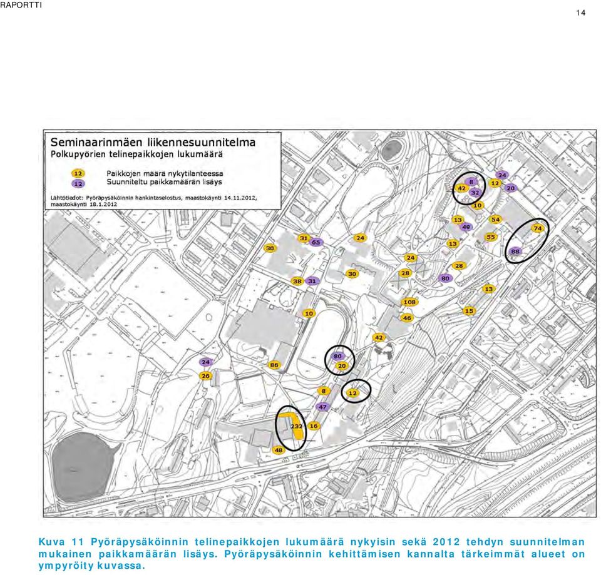Select the yellow "74" marker

tap(538, 228)
